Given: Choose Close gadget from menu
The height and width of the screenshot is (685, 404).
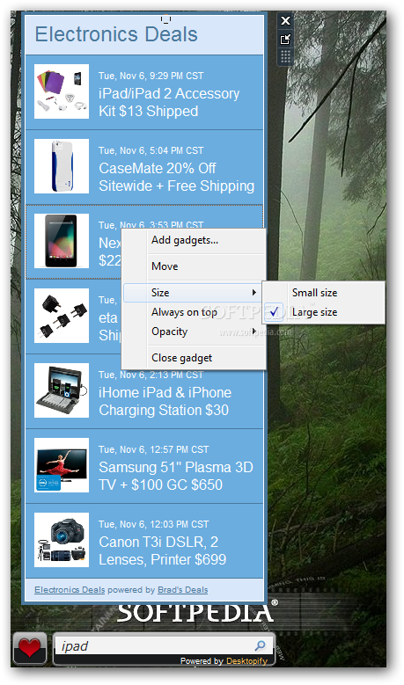Looking at the screenshot, I should point(194,358).
